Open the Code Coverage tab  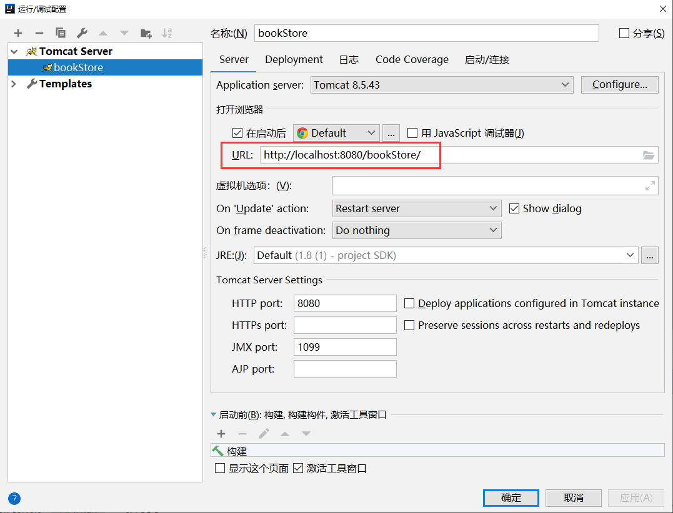412,59
